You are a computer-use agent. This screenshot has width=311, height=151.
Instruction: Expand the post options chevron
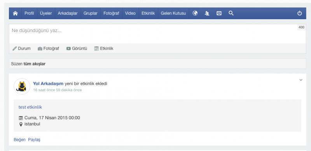pyautogui.click(x=301, y=80)
